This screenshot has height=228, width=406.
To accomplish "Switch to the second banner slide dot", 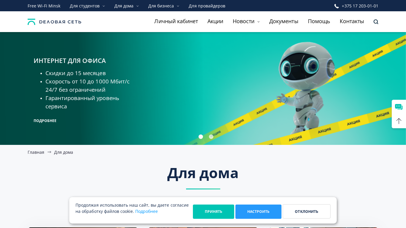I will [x=211, y=137].
